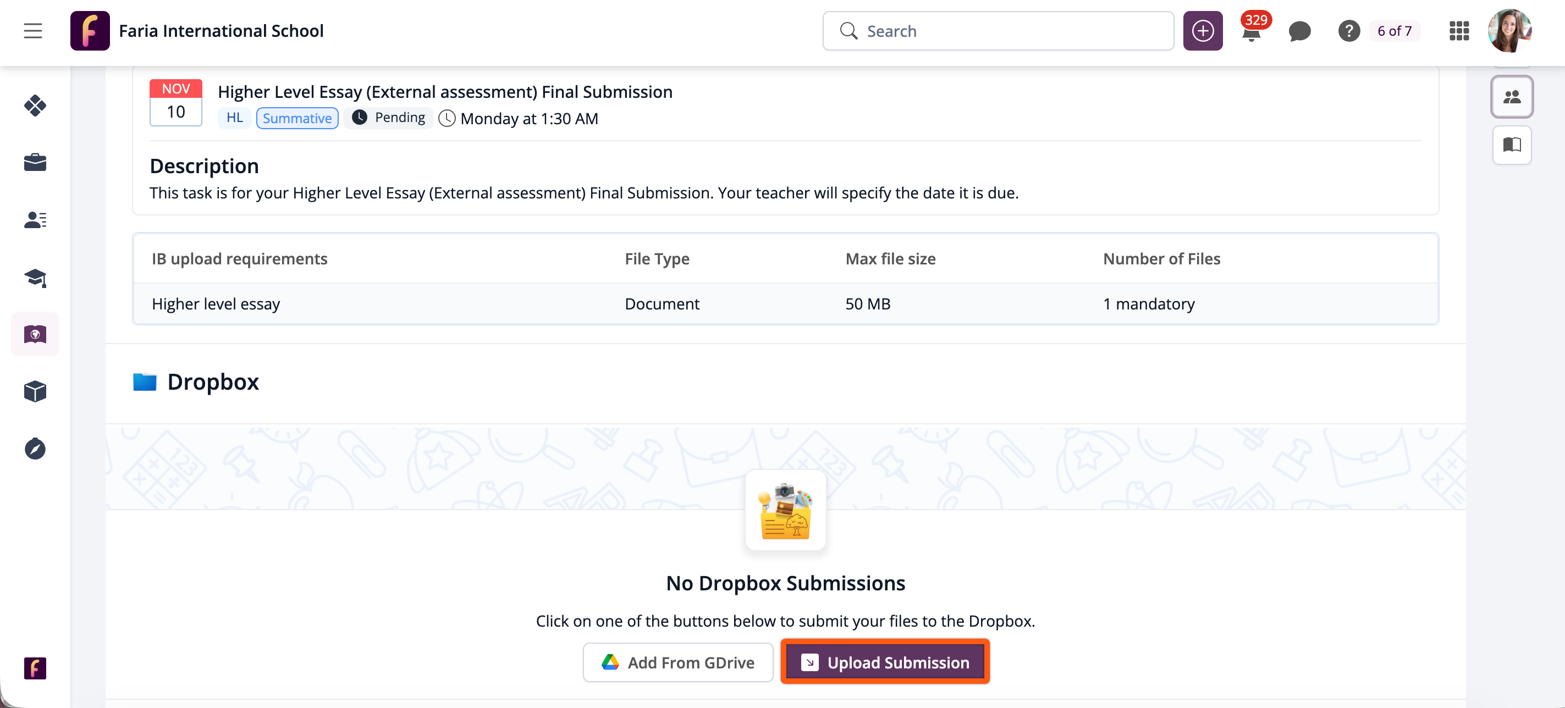The height and width of the screenshot is (708, 1565).
Task: Click the Faria school logo
Action: coord(90,31)
